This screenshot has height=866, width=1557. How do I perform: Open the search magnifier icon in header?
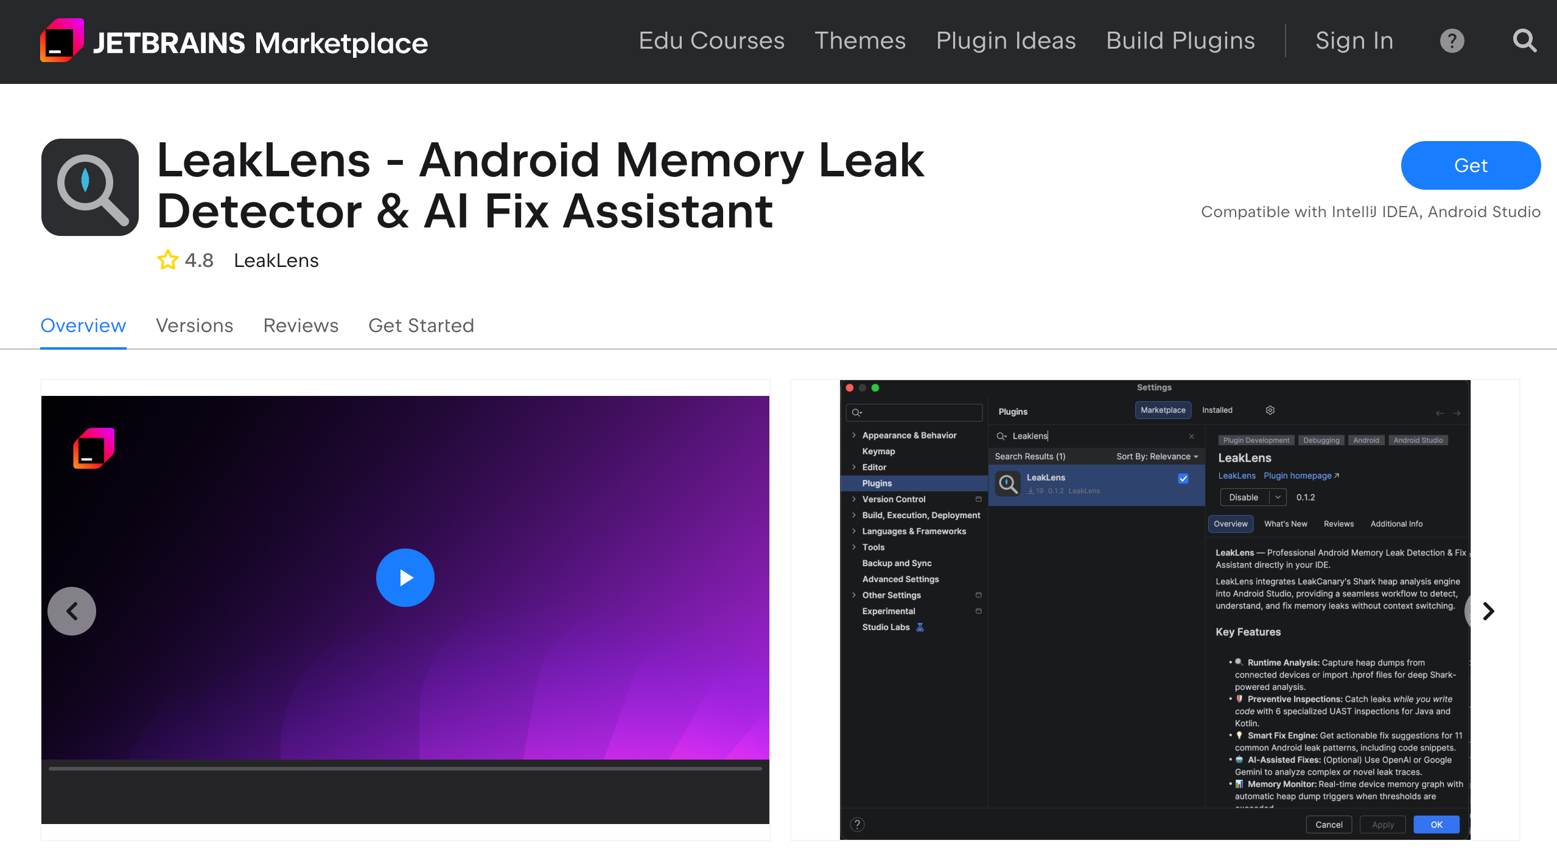1525,41
